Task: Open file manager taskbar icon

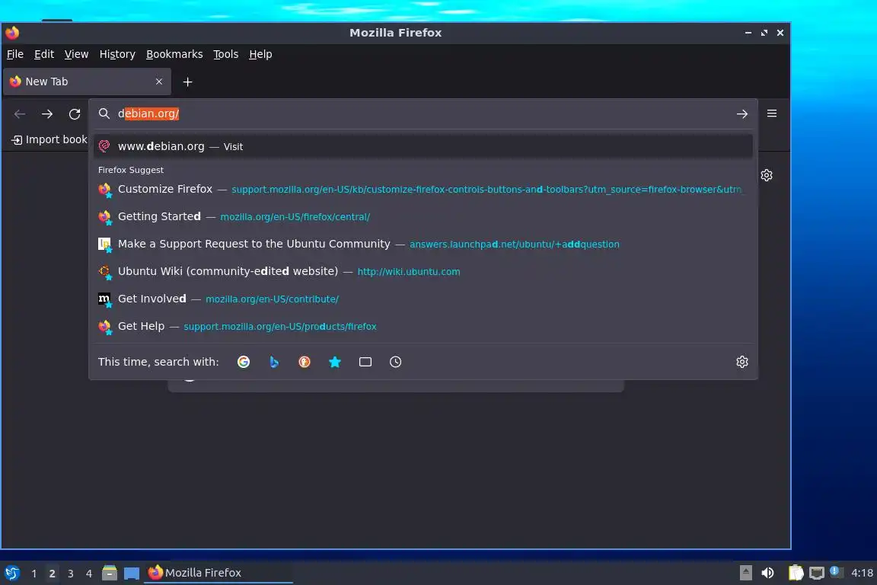Action: point(110,573)
